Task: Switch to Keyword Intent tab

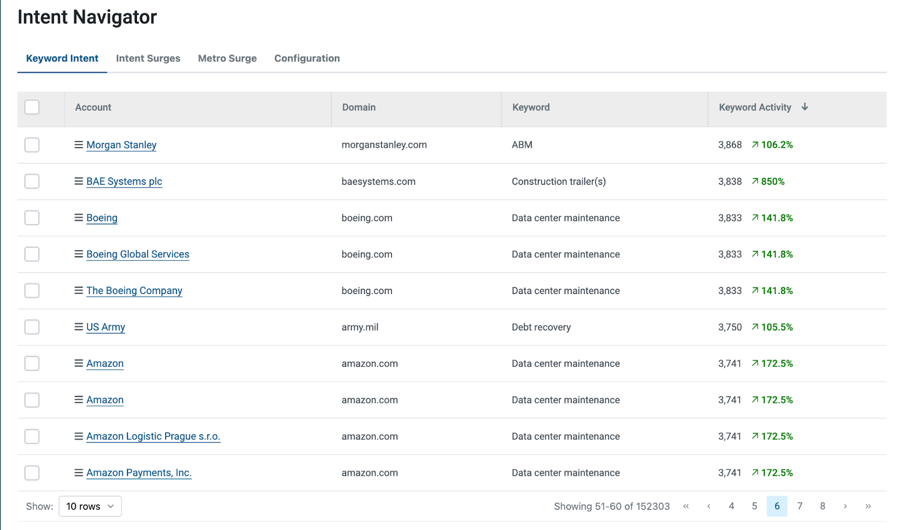Action: coord(62,59)
